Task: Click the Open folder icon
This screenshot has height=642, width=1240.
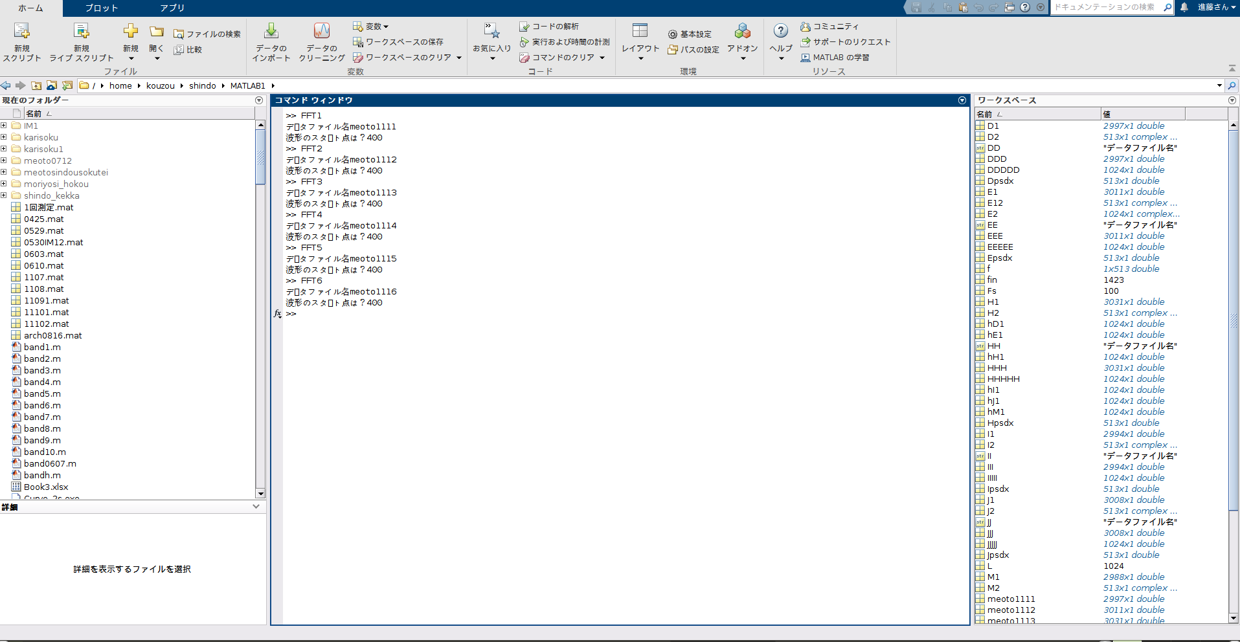Action: [157, 31]
